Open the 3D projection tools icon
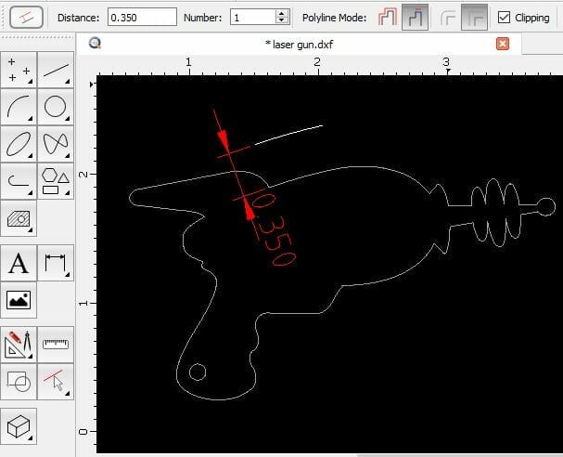 pyautogui.click(x=19, y=426)
